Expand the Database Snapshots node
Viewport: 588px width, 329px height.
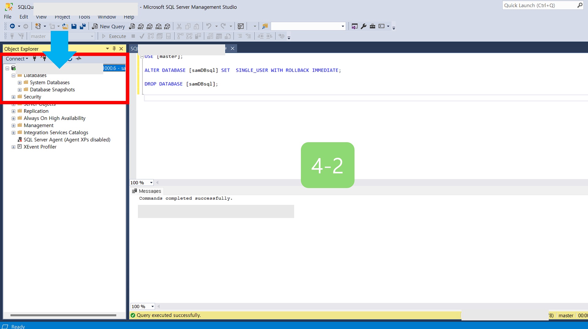(20, 90)
